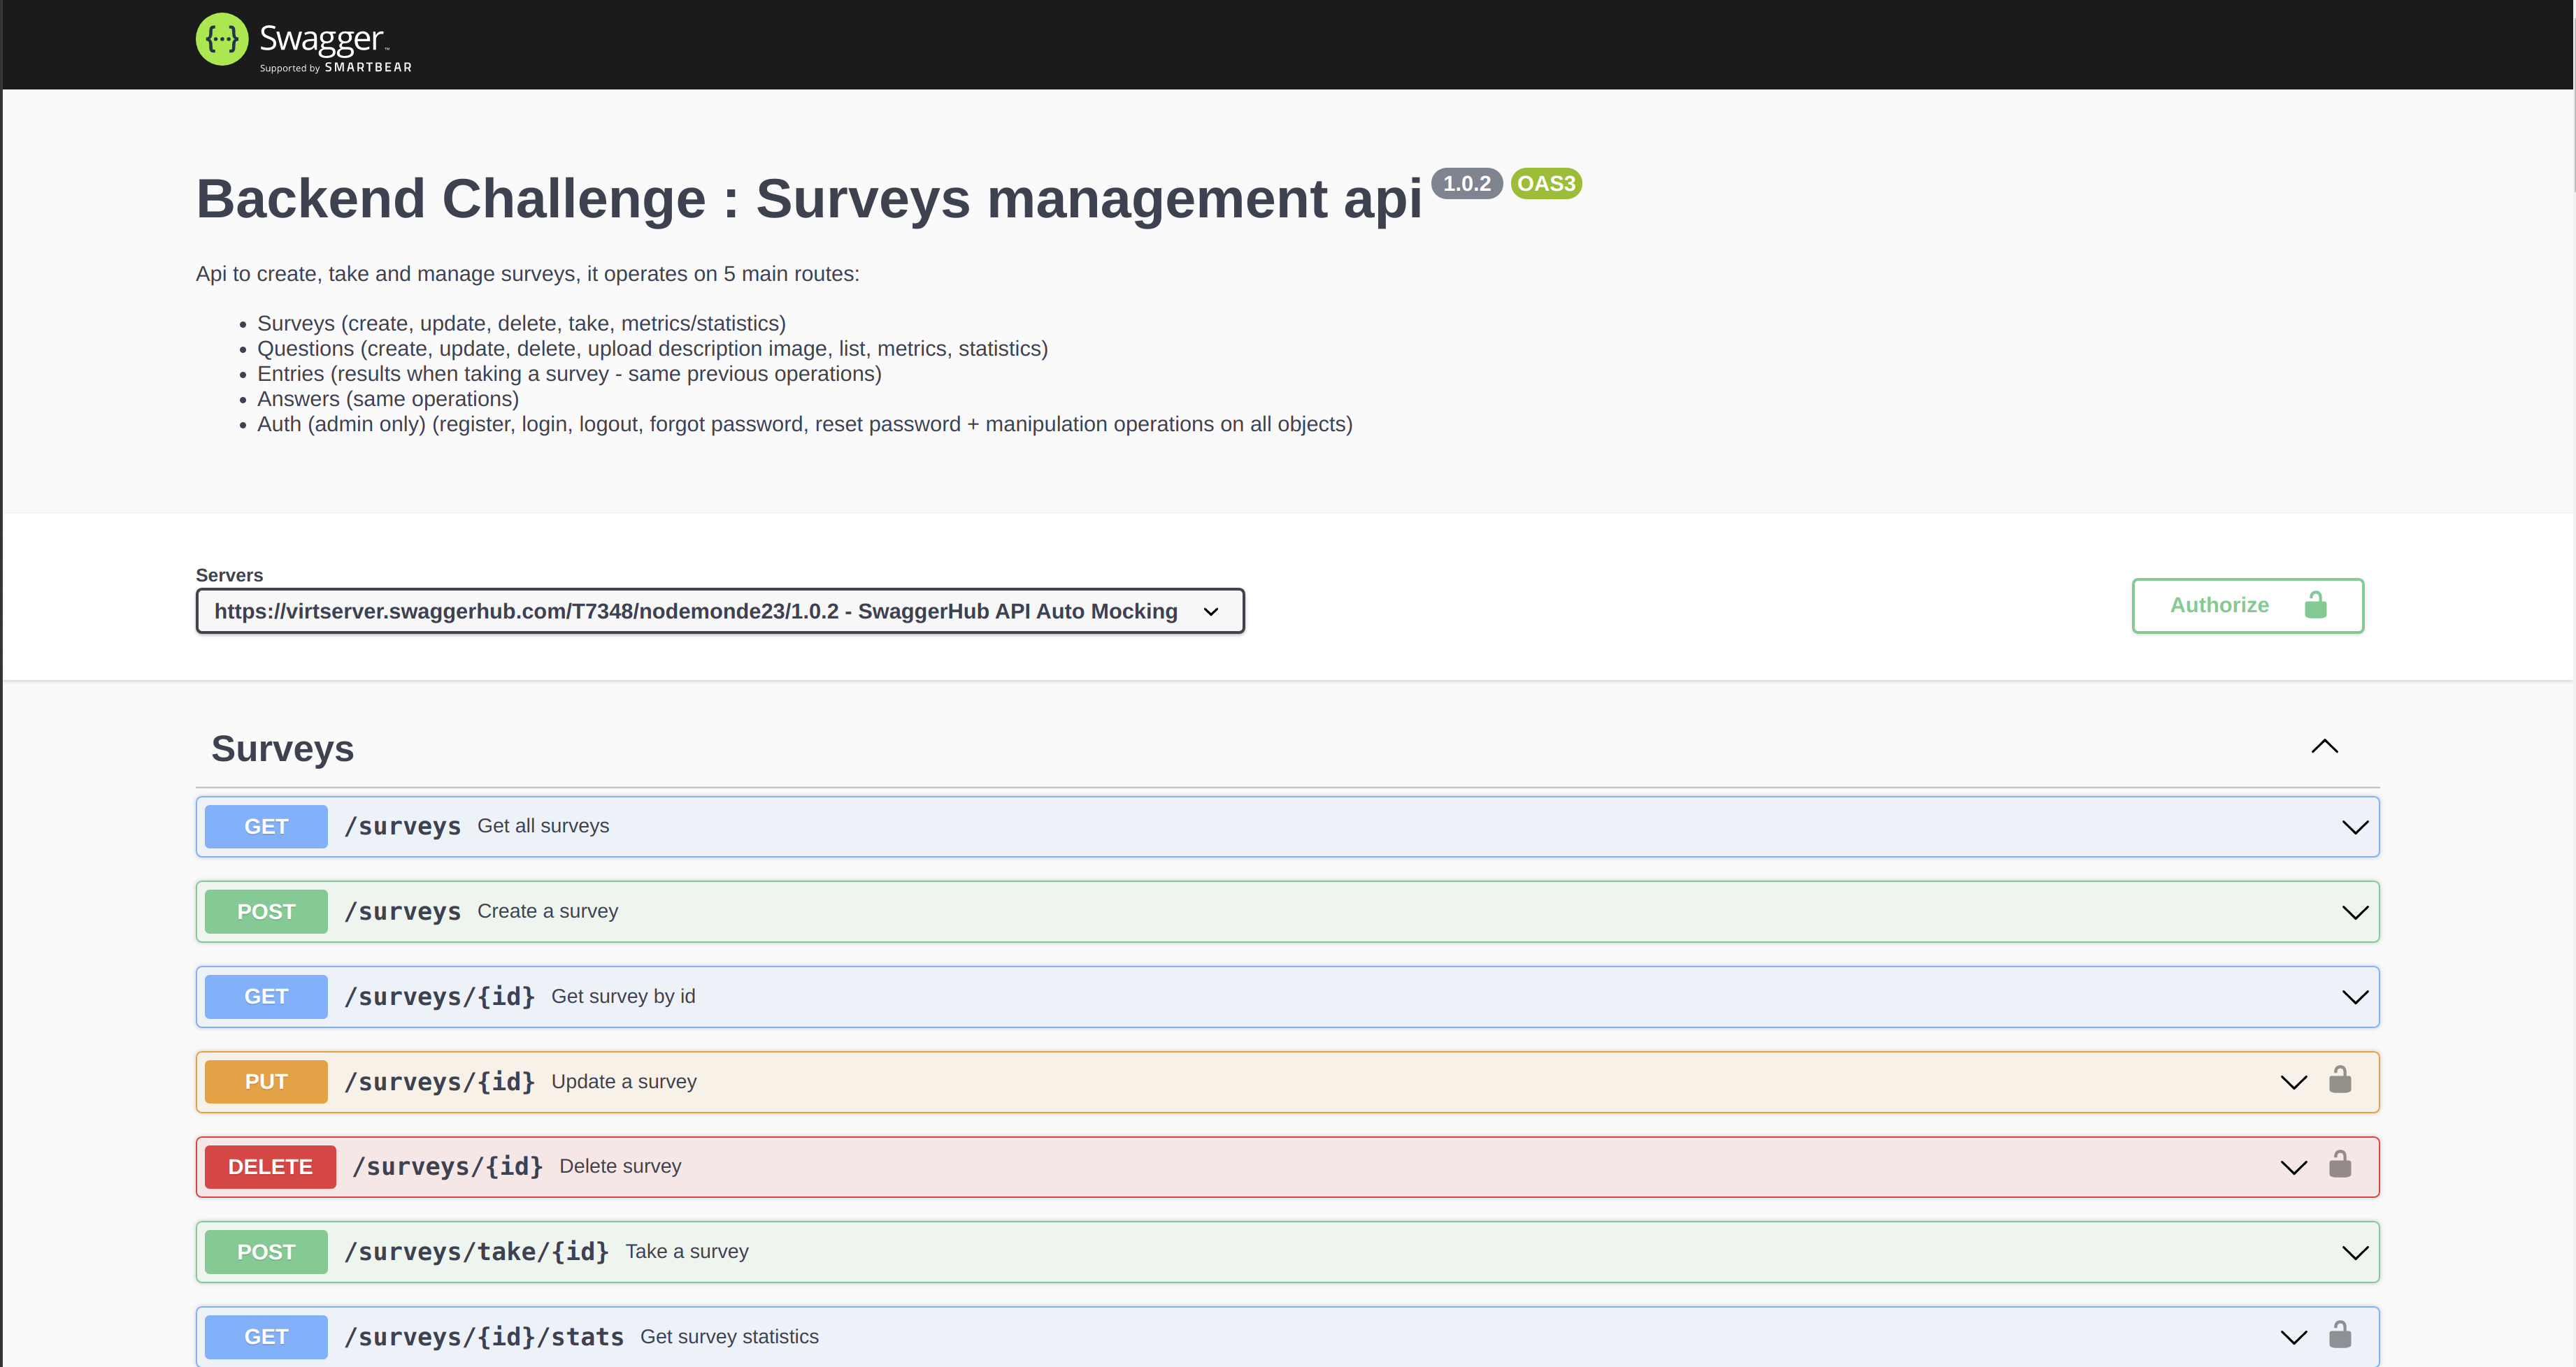Screen dimensions: 2576x1367
Task: Expand the POST Take a survey chevron
Action: (x=2355, y=1252)
